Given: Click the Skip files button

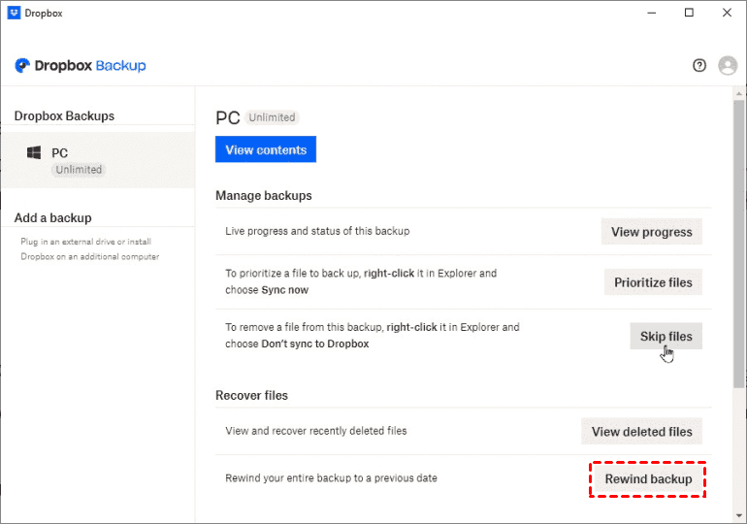Looking at the screenshot, I should 666,337.
